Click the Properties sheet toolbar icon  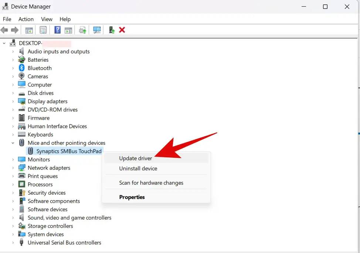[x=43, y=30]
